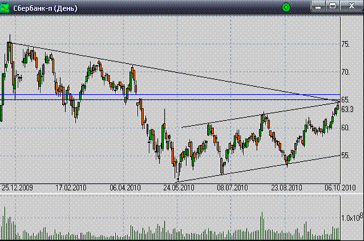Minimize the Сбербанк-п chart window

click(318, 6)
